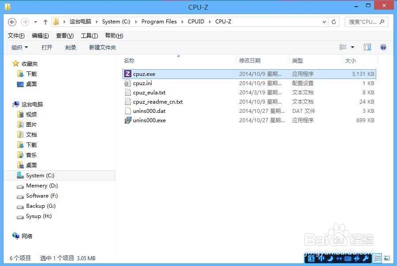Toggle the preview pane icon
Viewport: 397px width, 266px height.
click(x=367, y=47)
